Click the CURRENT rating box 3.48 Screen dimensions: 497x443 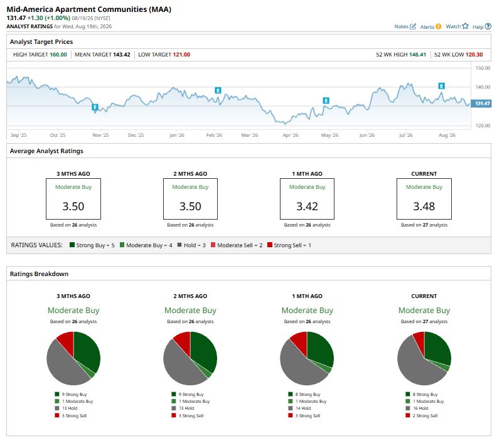424,199
